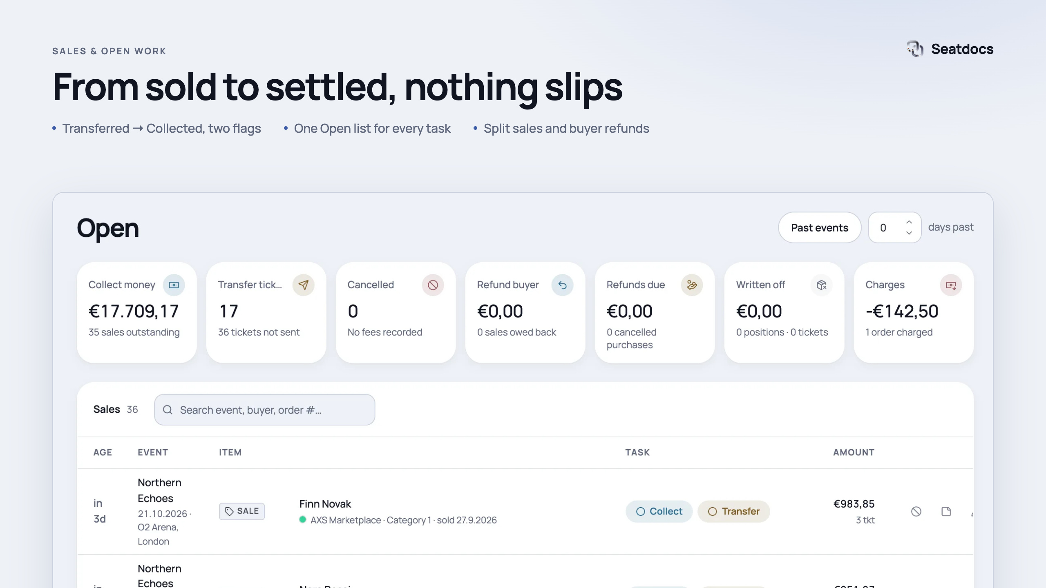Click the Charges card icon
The image size is (1046, 588).
pos(951,285)
